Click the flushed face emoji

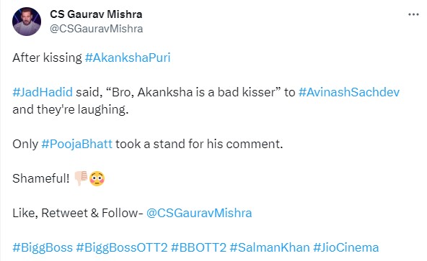[x=97, y=179]
